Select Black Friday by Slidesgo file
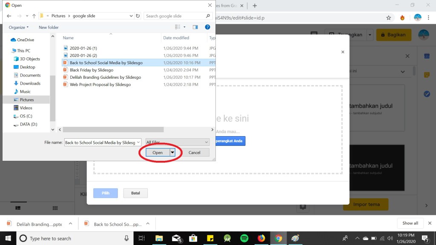Viewport: 436px width, 245px height. tap(92, 70)
